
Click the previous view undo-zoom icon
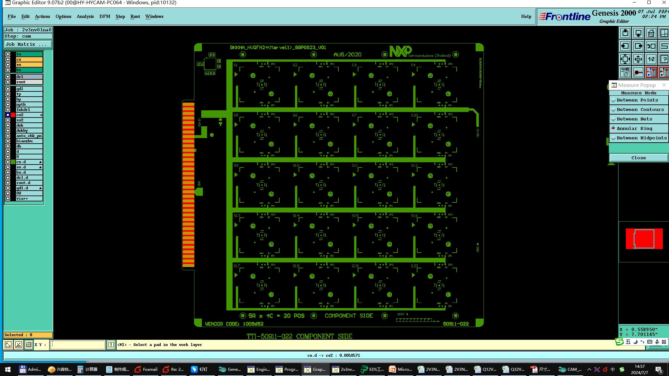coord(651,46)
